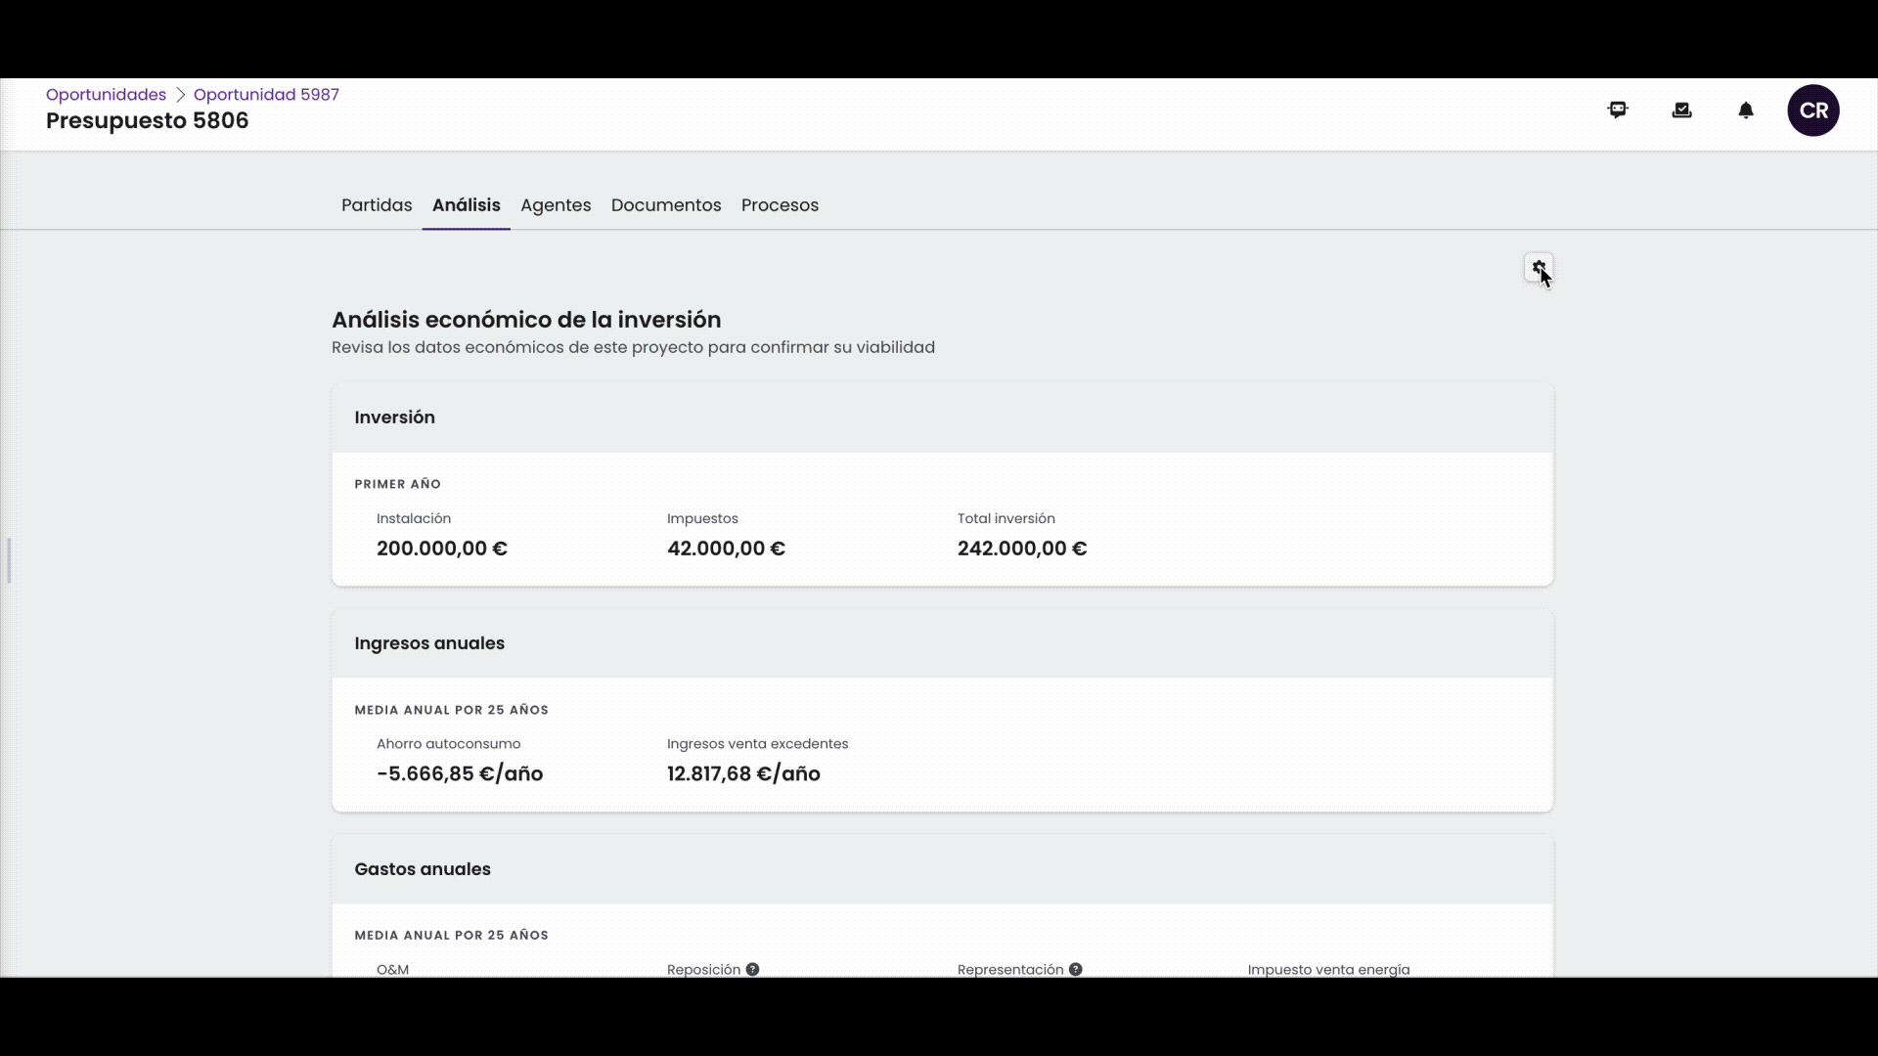Switch to the Partidas tab
This screenshot has height=1056, width=1878.
tap(377, 204)
